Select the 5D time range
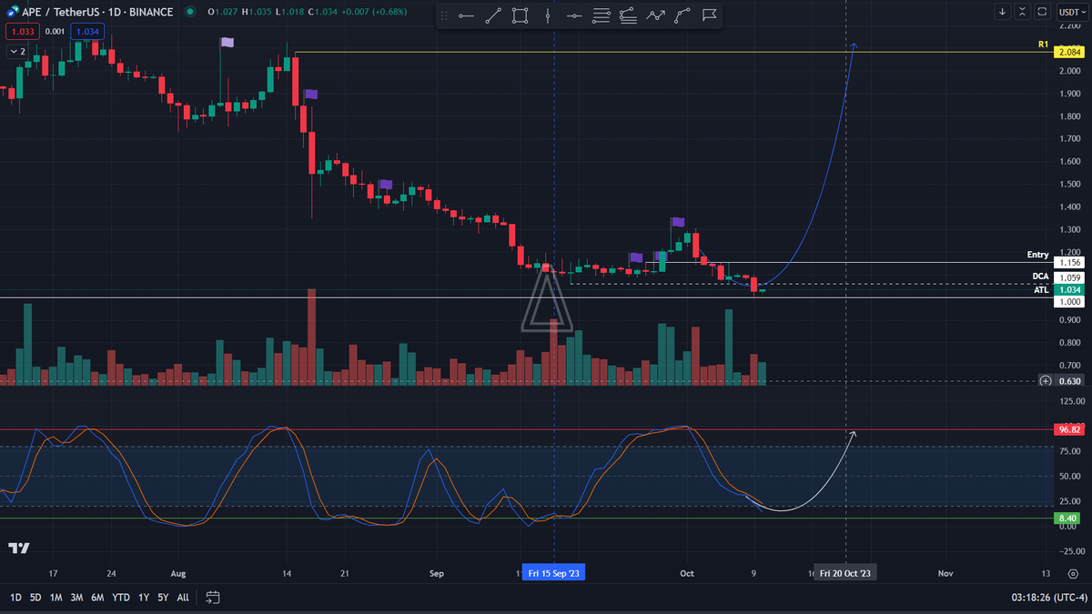 click(x=35, y=598)
